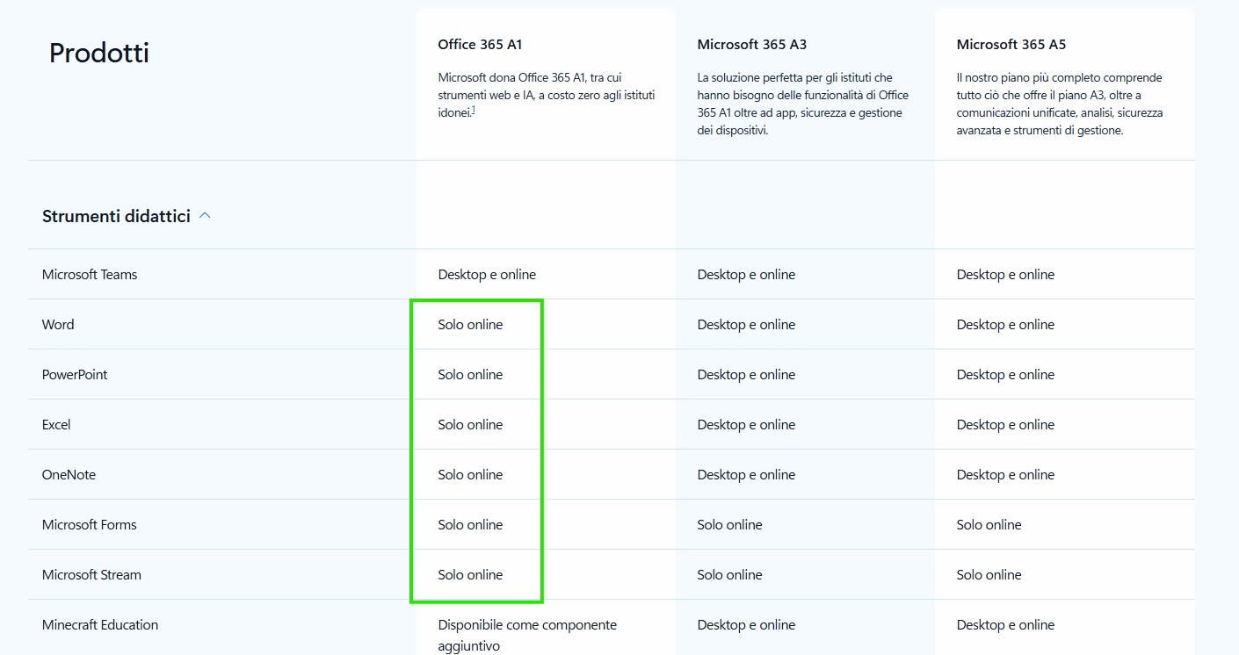Click Microsoft Teams 'Desktop e online' under Office 365 A1
This screenshot has width=1239, height=655.
click(487, 275)
